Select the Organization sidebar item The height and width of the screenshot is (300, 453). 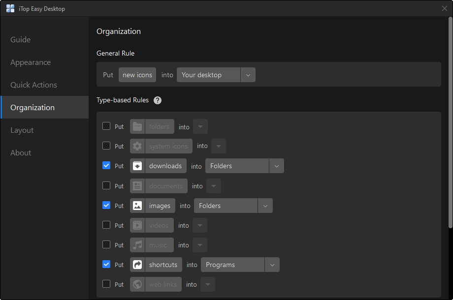[x=44, y=107]
